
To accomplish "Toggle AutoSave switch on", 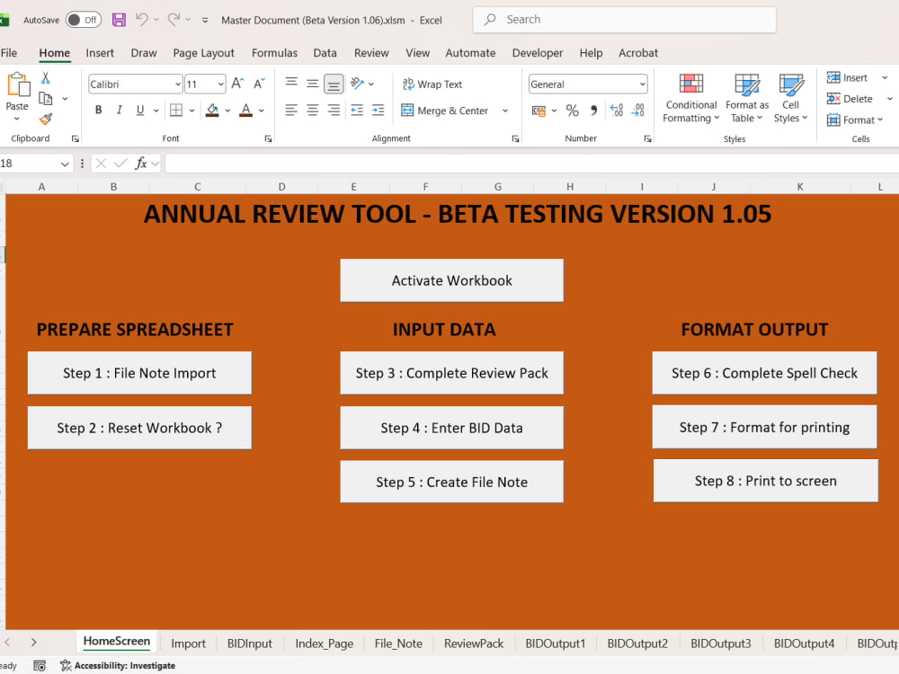I will coord(83,20).
